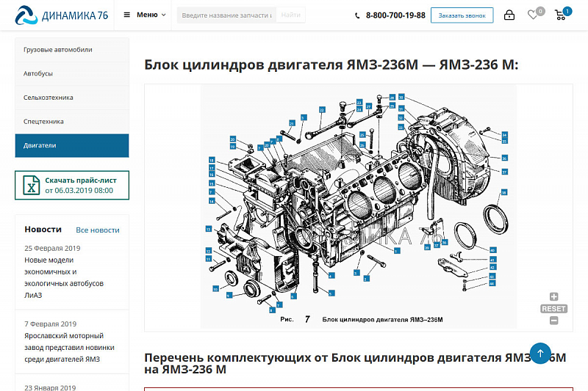Open the hamburger Меню dropdown
The width and height of the screenshot is (588, 391).
[145, 15]
